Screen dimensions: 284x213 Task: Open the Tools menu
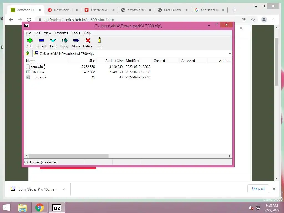pyautogui.click(x=76, y=33)
